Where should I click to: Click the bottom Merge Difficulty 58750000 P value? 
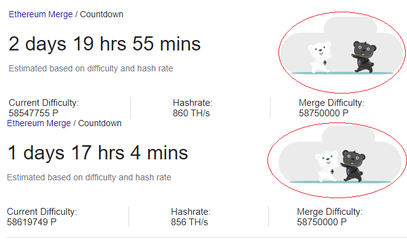[322, 222]
